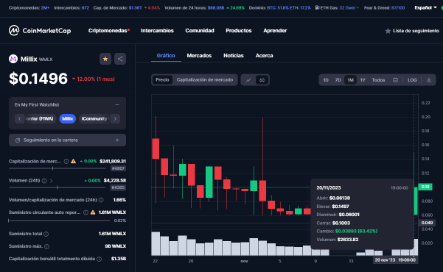The width and height of the screenshot is (443, 272).
Task: Select the Millix chip in the watchlist
Action: click(x=68, y=118)
